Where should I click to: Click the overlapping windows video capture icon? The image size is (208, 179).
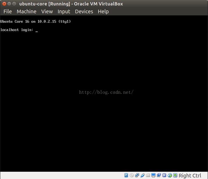[159, 175]
